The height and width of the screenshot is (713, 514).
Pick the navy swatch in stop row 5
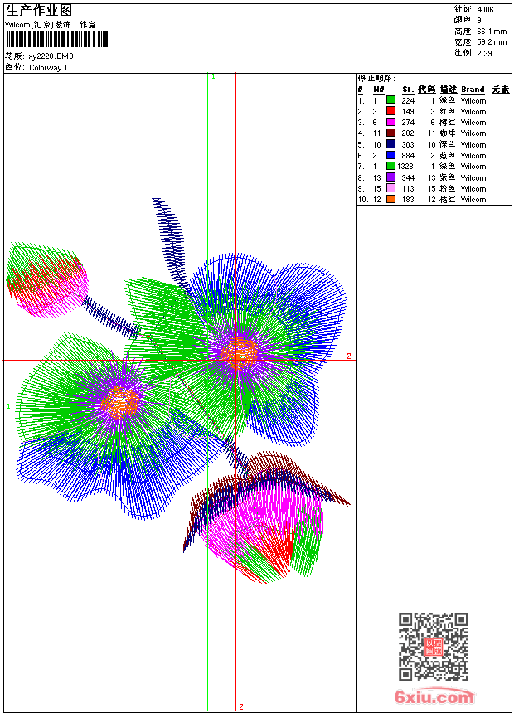coord(390,144)
